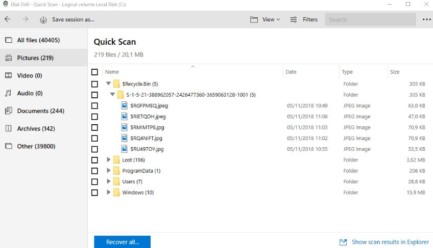Expand the ProgramData folder
Viewport: 433px width, 248px height.
(x=109, y=171)
